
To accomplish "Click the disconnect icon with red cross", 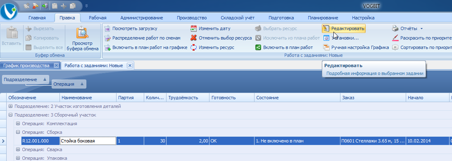I will (x=36, y=5).
